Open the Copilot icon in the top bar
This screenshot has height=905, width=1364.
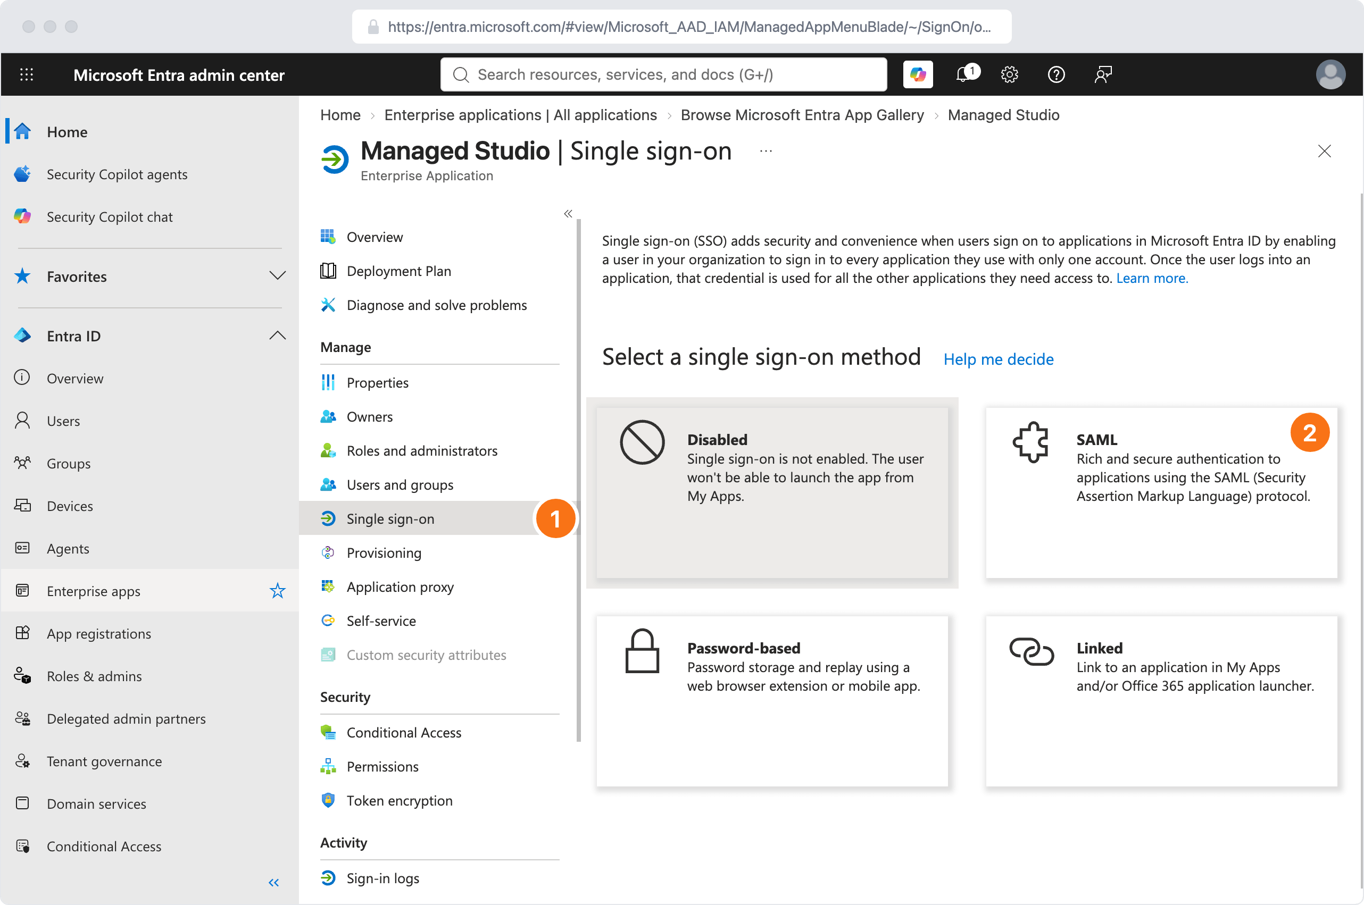click(918, 74)
